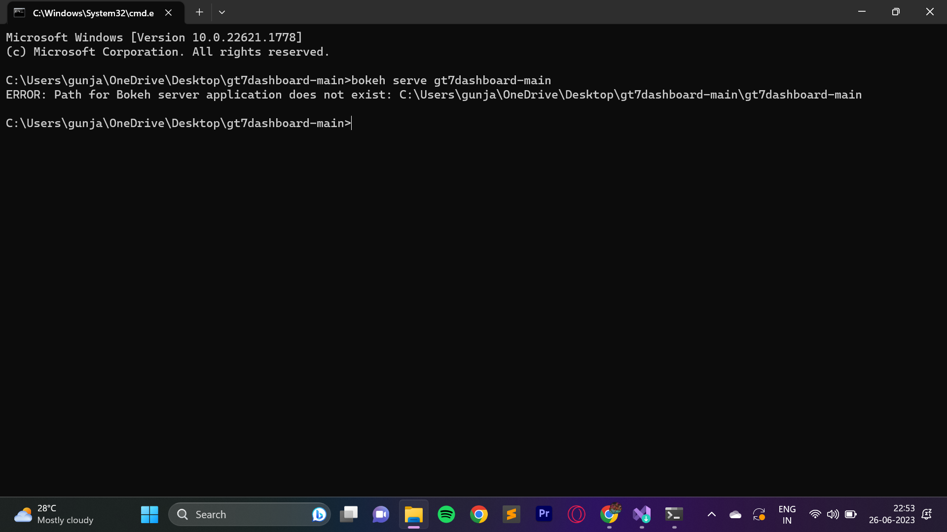Open Task View from the taskbar
This screenshot has width=947, height=532.
tap(349, 514)
